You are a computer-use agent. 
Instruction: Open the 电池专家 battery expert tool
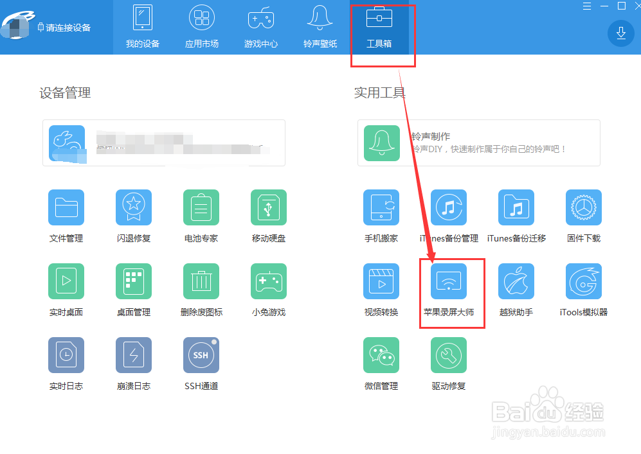201,207
